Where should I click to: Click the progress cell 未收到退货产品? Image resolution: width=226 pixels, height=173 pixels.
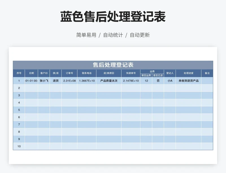pyautogui.click(x=188, y=81)
